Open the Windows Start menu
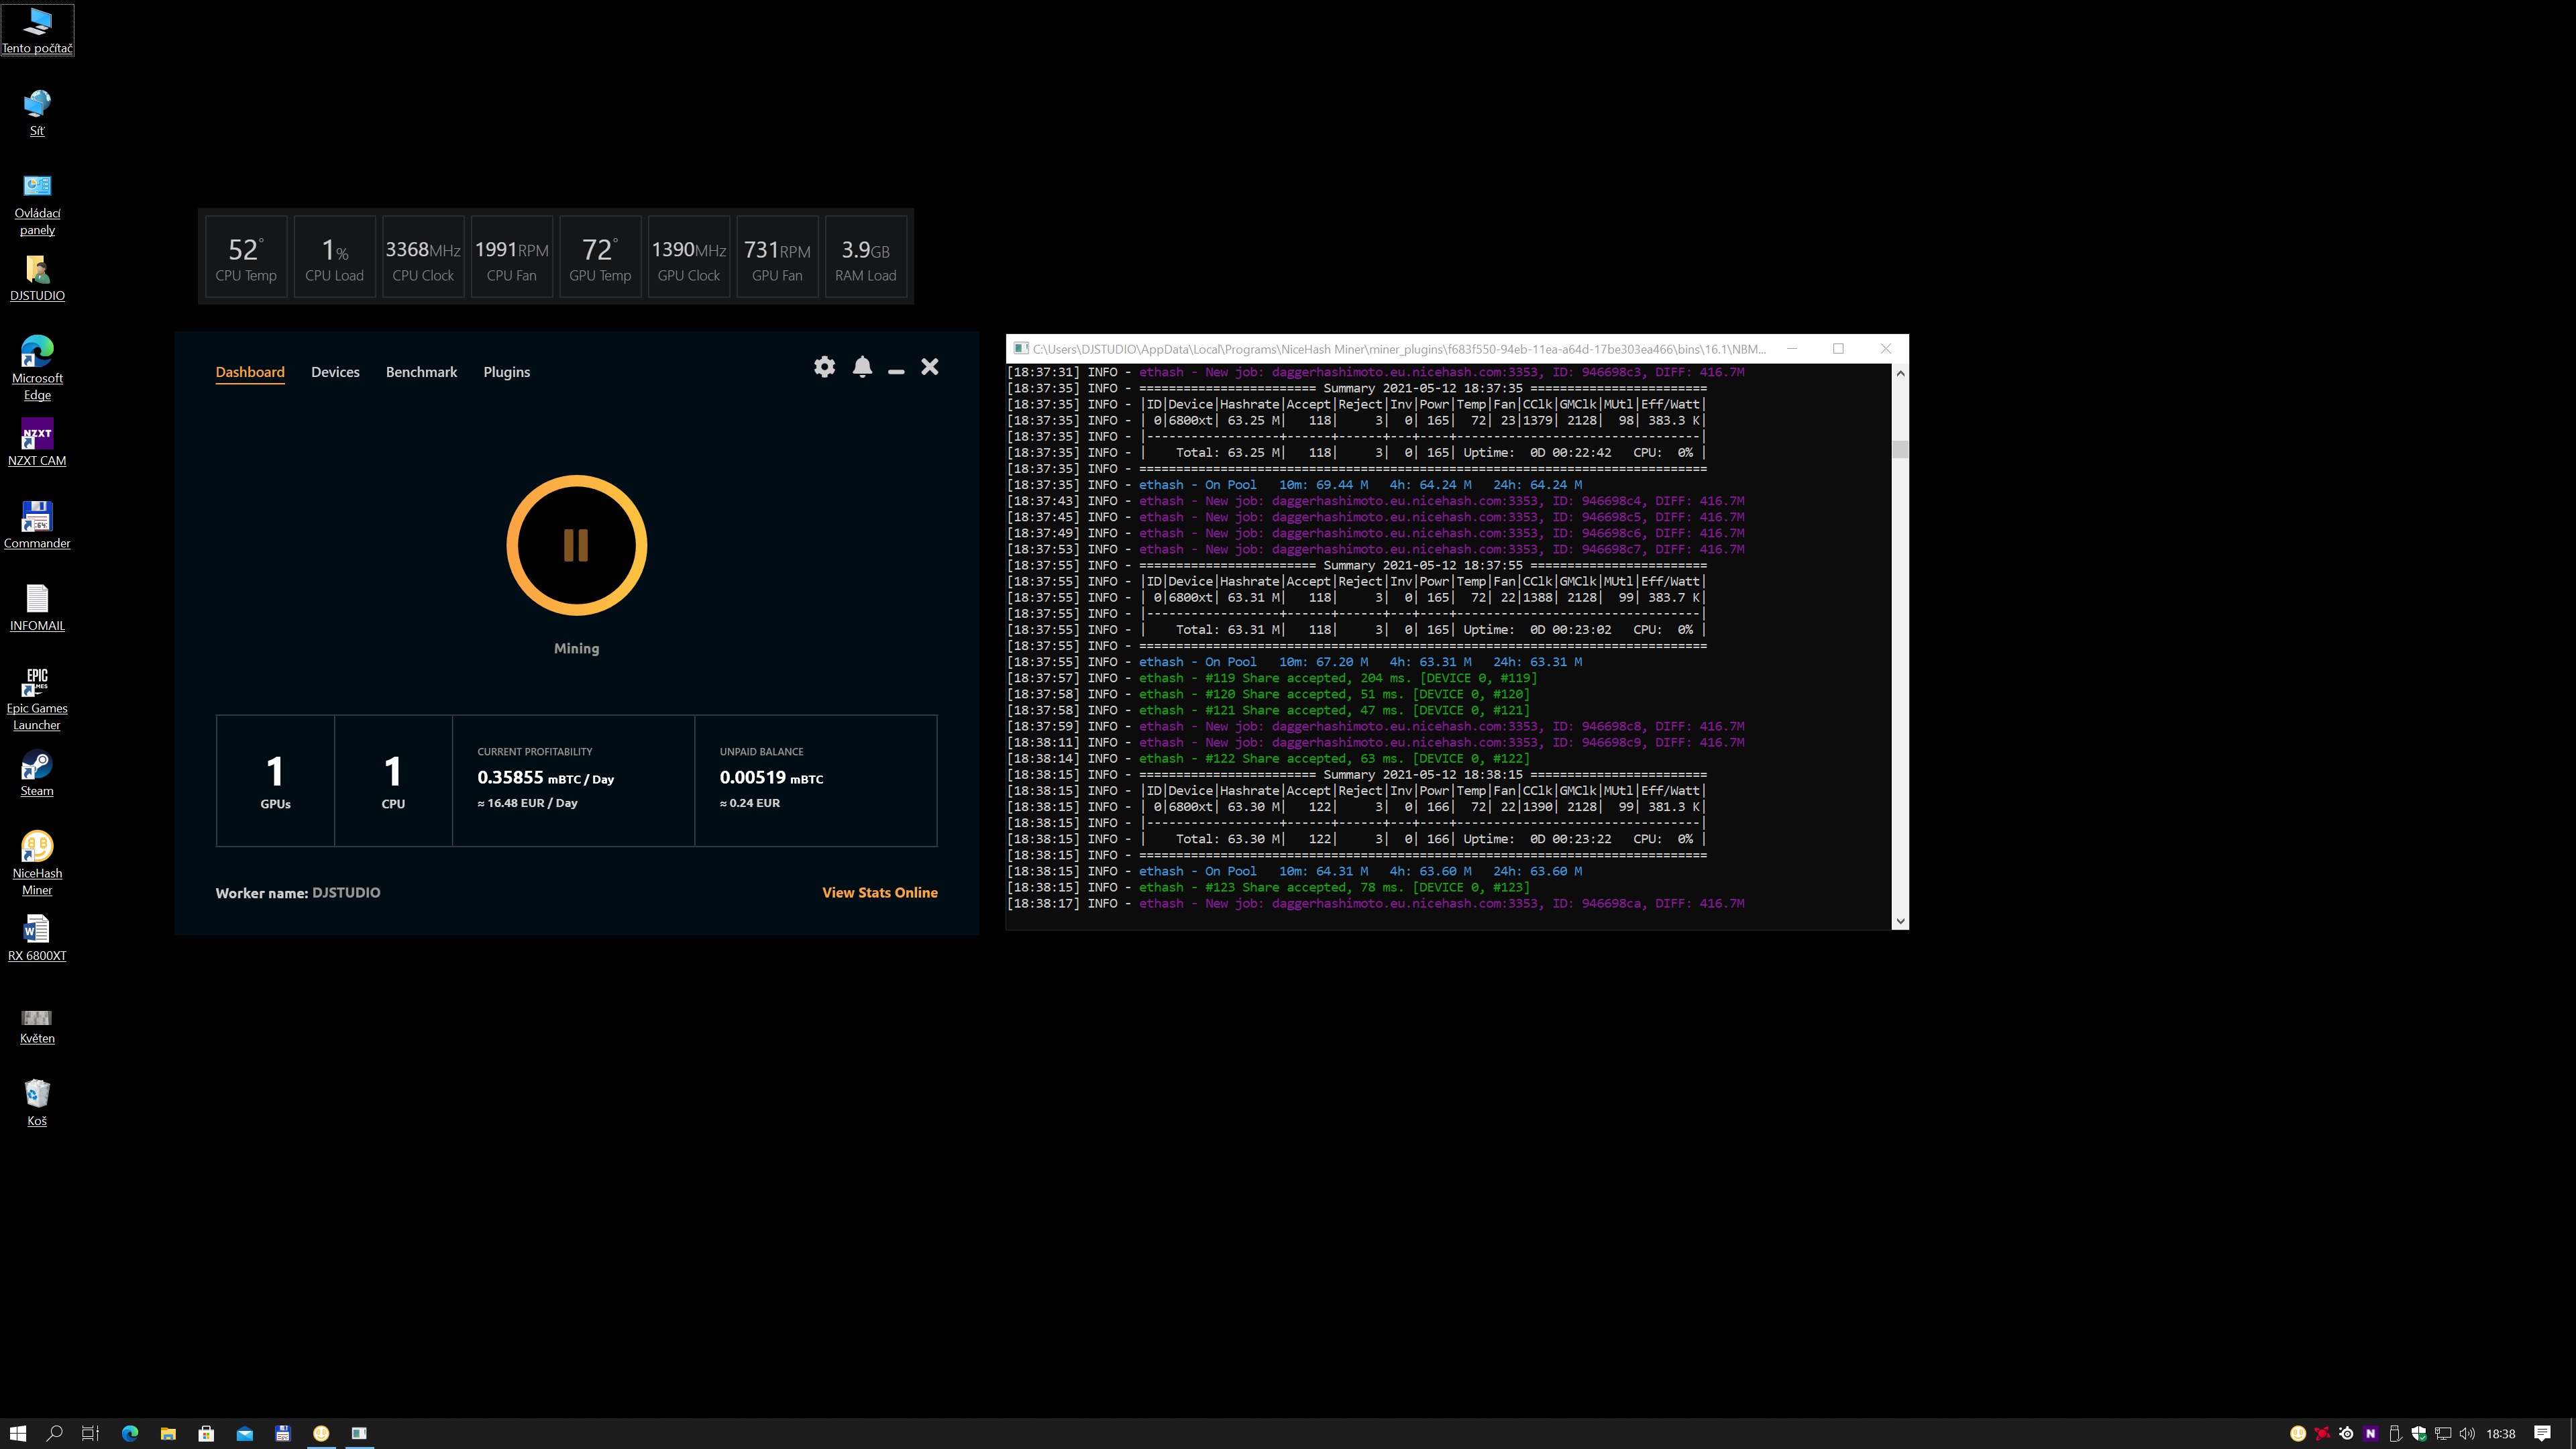 pos(18,1433)
